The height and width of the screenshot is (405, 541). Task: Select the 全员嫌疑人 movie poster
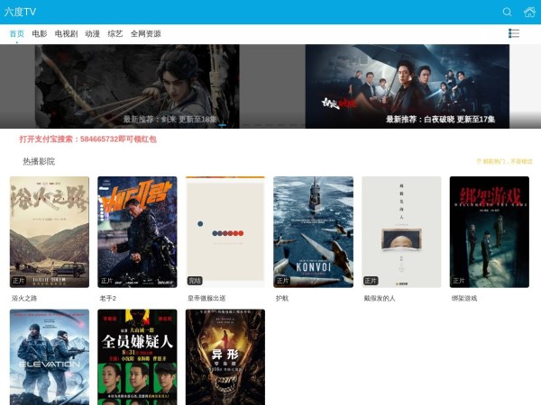click(137, 357)
